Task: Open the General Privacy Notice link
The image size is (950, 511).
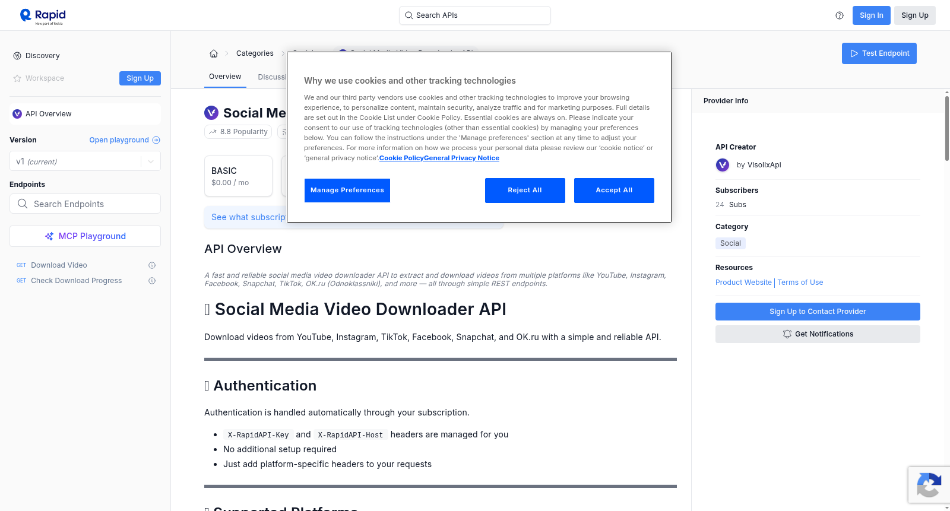Action: [461, 158]
